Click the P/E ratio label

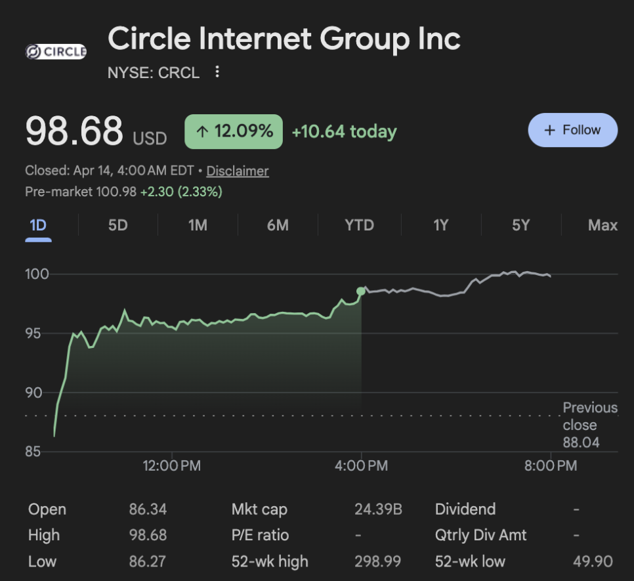tap(260, 536)
